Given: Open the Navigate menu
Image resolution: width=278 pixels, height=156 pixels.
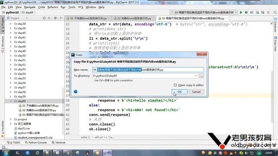Looking at the screenshot, I should pyautogui.click(x=30, y=7).
